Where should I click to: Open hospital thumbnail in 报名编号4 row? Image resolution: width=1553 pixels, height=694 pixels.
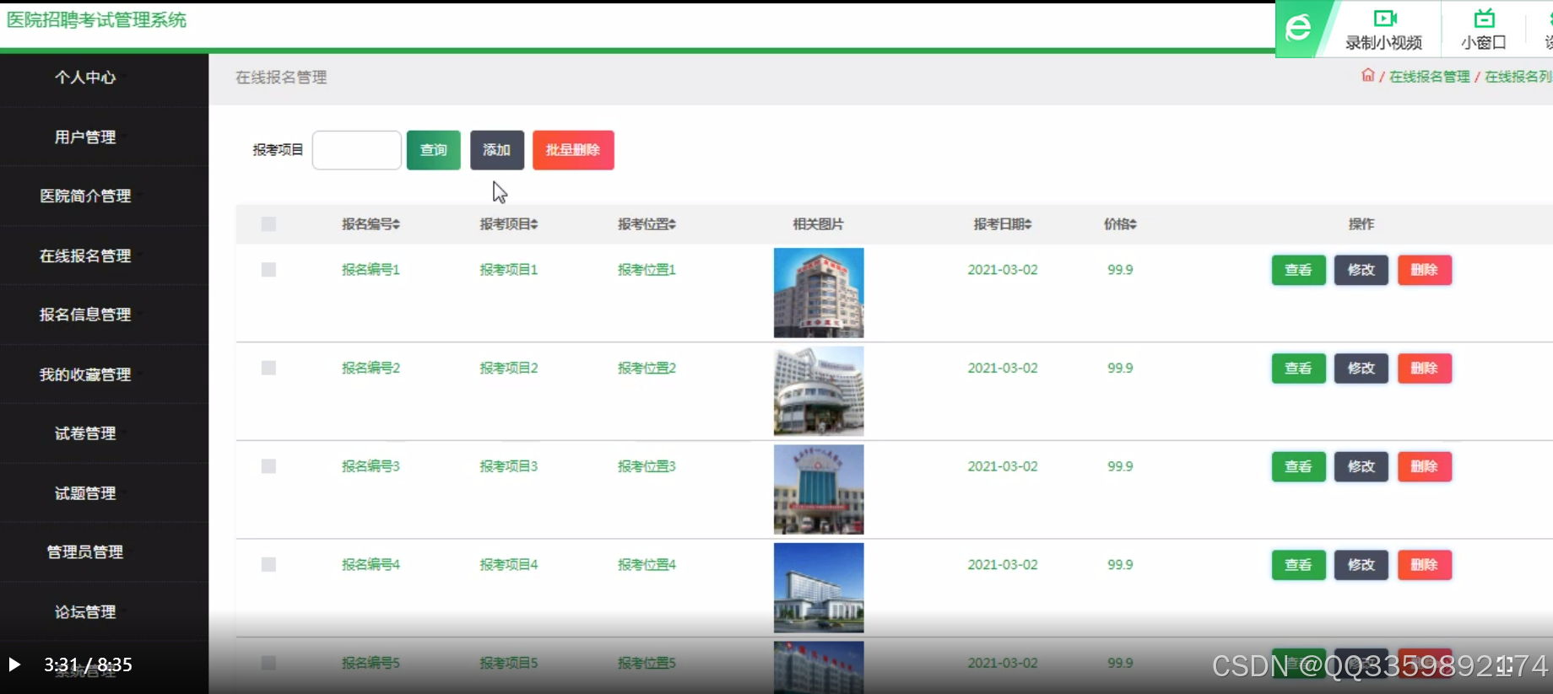pos(819,588)
